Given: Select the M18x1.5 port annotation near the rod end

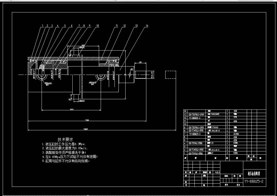Looking at the screenshot, I should 93,82.
